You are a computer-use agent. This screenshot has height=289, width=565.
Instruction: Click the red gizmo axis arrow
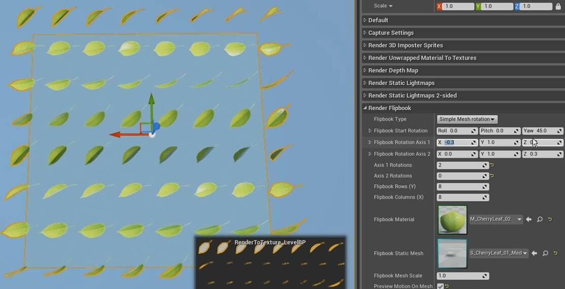(115, 135)
